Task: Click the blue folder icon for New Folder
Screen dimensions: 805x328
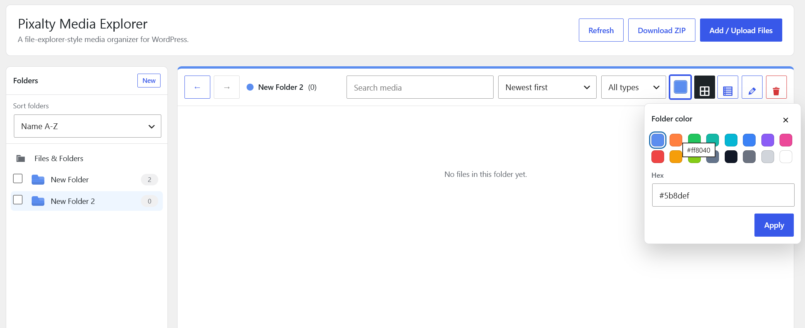Action: coord(38,180)
